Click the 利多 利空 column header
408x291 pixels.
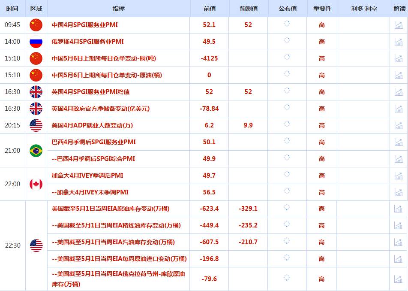[364, 9]
